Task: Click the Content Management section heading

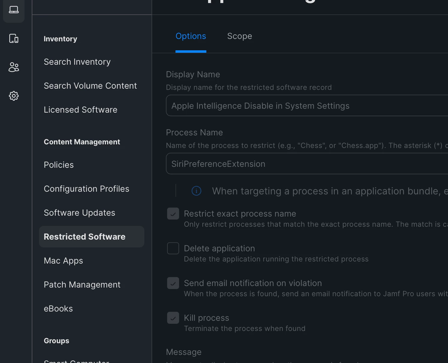Action: pyautogui.click(x=82, y=142)
